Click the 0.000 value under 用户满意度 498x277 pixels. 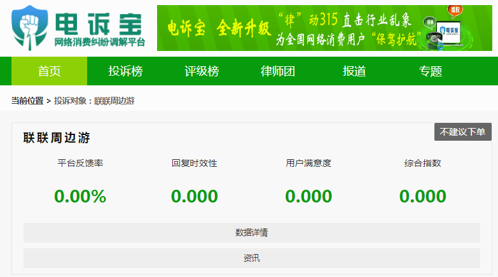point(308,196)
